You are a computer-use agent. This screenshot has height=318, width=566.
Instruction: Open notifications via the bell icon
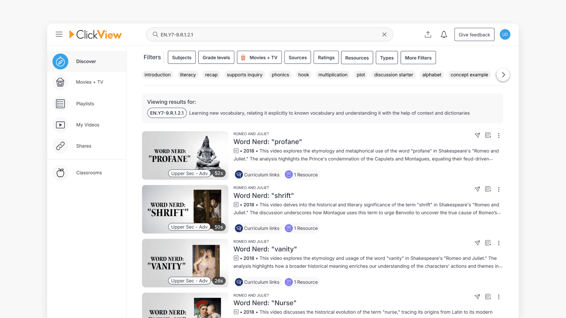pos(444,34)
